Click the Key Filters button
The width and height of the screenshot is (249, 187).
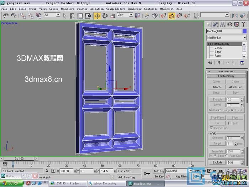tap(181, 177)
